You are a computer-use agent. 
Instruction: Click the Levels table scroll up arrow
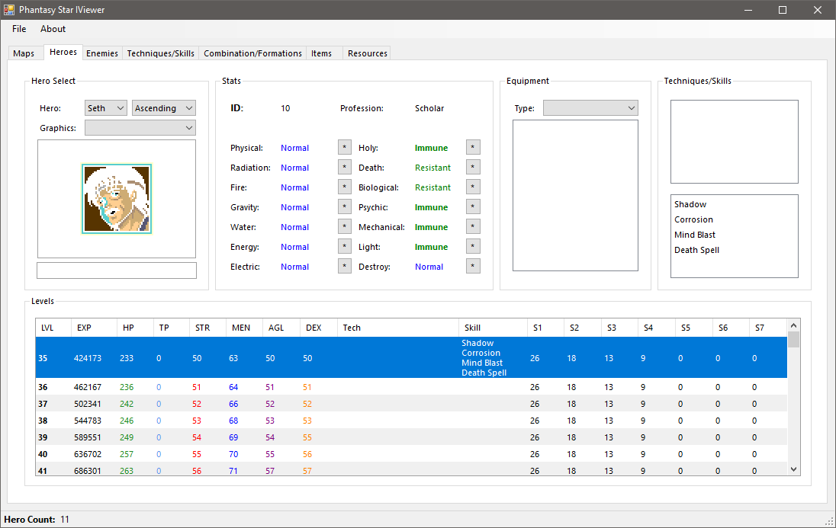(793, 325)
